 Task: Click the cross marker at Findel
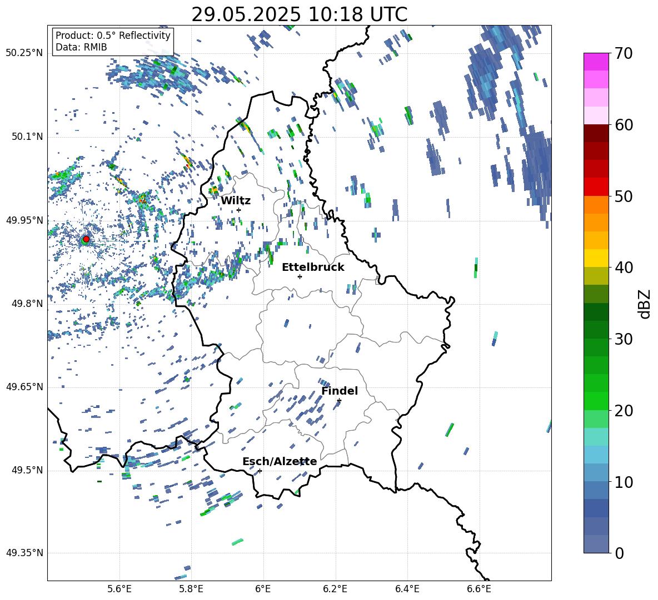[339, 401]
